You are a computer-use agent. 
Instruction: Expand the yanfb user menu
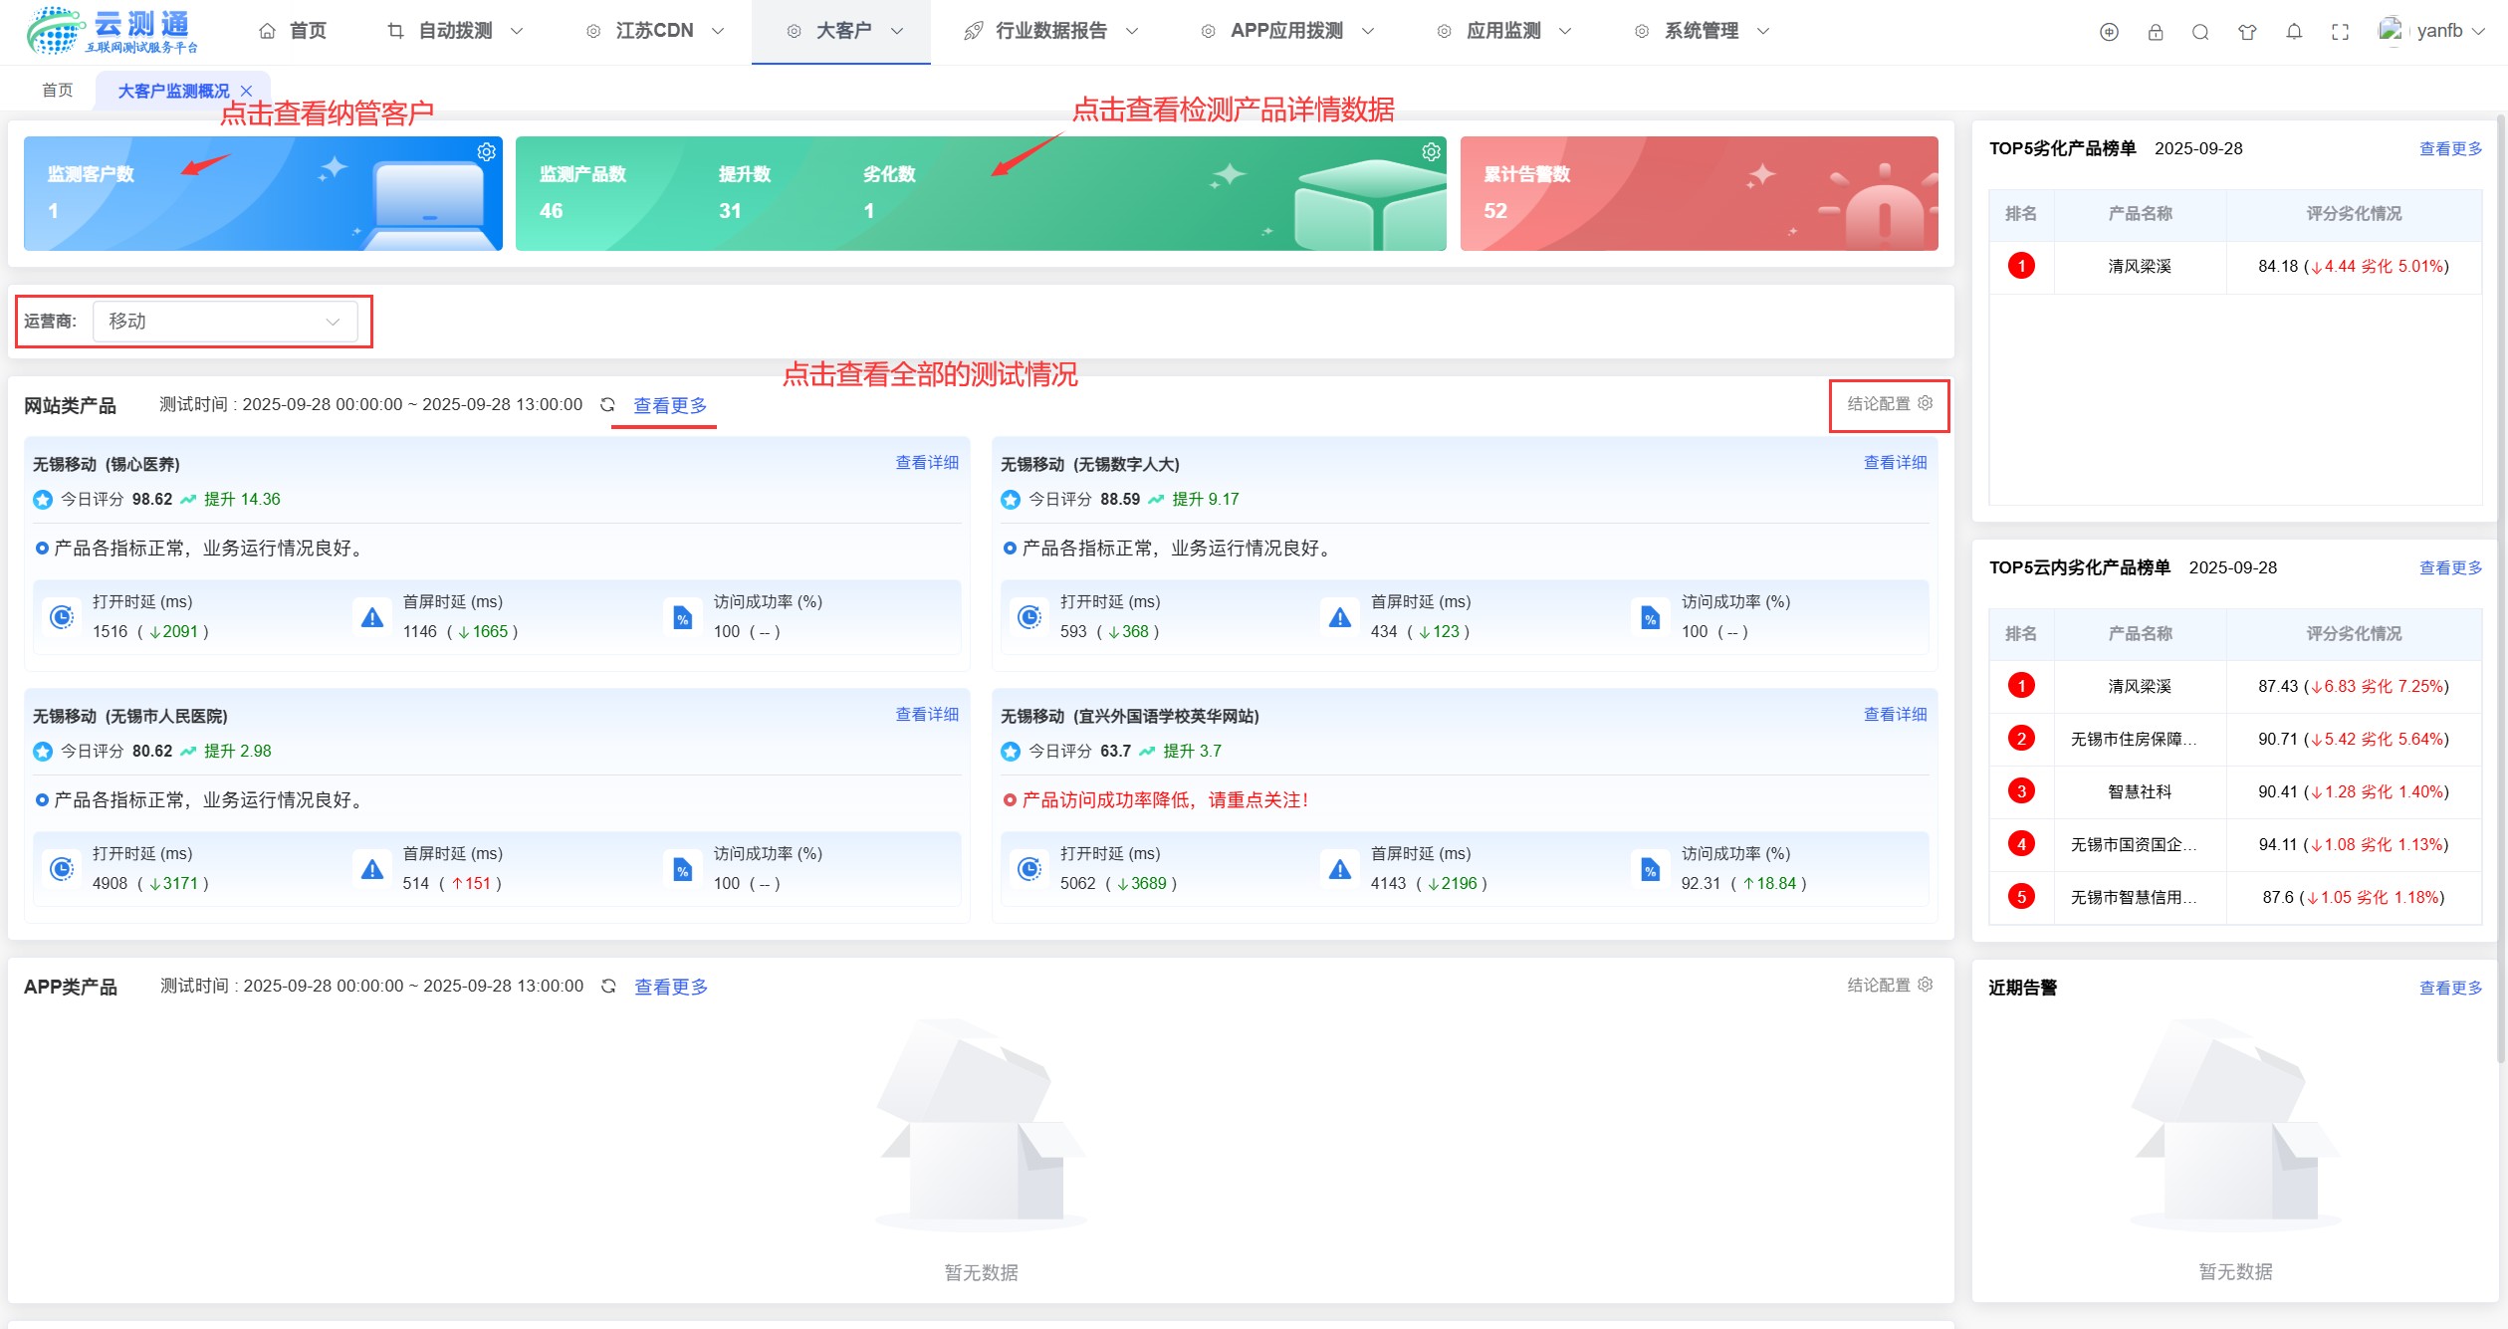2431,31
